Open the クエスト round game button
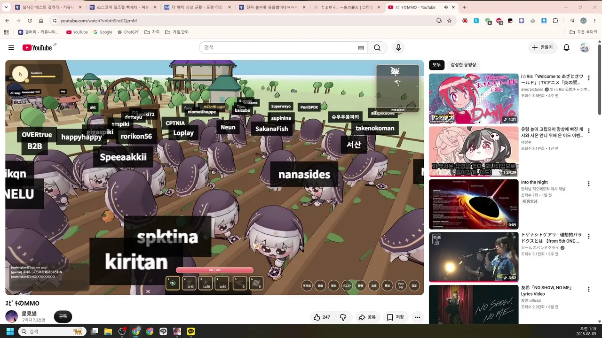 347,285
